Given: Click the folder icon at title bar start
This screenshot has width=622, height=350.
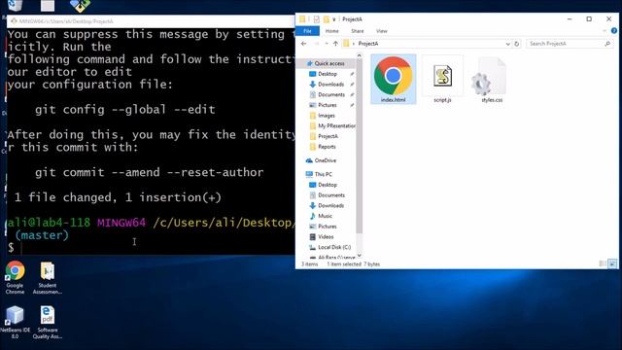Looking at the screenshot, I should 302,19.
